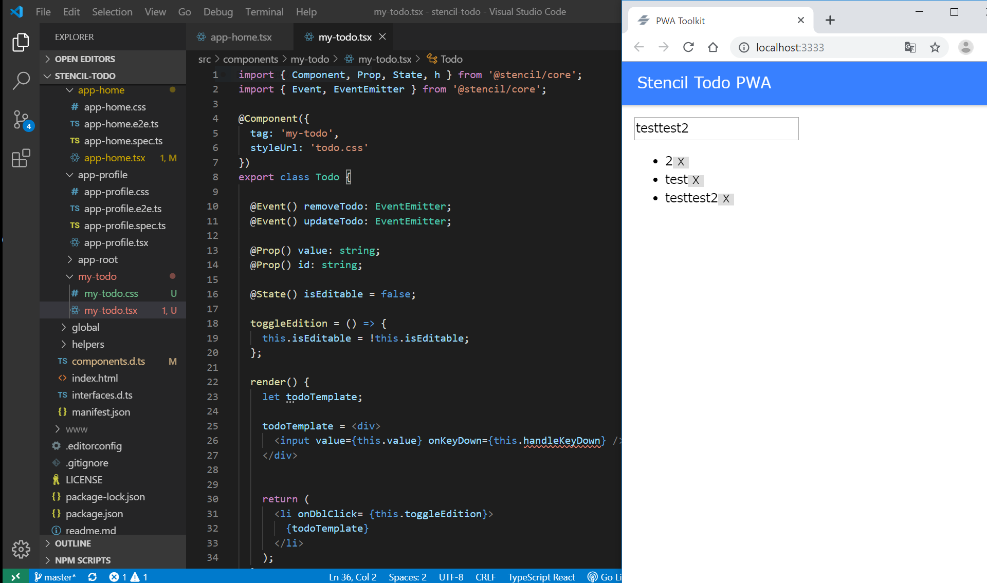Bookmark this page with star icon

(935, 47)
